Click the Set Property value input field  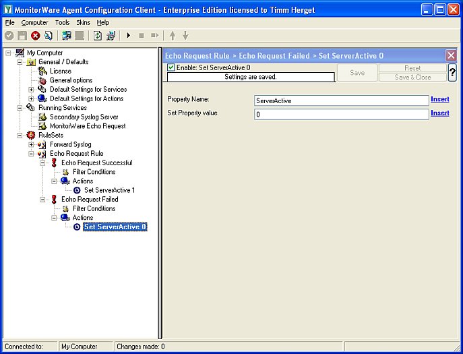(x=341, y=114)
